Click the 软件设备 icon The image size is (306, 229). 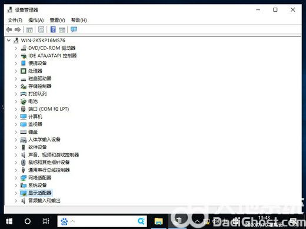point(24,147)
